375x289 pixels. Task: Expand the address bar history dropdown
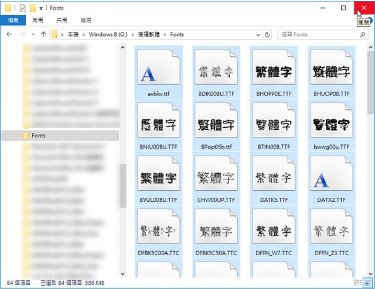pos(258,35)
